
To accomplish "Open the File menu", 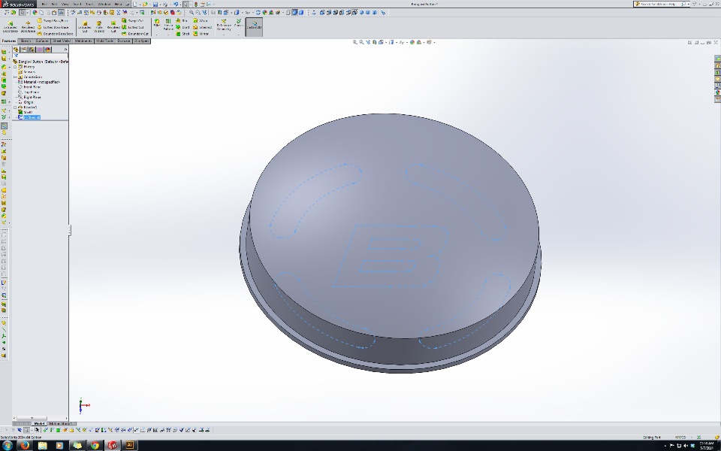I will click(x=44, y=5).
